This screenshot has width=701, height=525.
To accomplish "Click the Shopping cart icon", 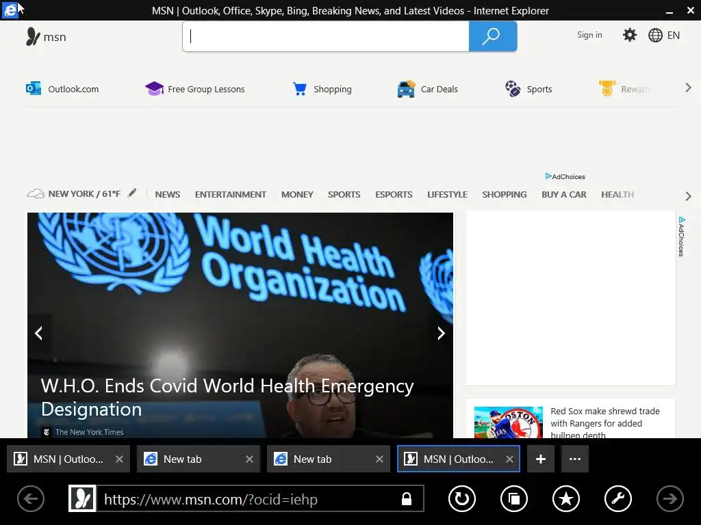I will tap(300, 89).
